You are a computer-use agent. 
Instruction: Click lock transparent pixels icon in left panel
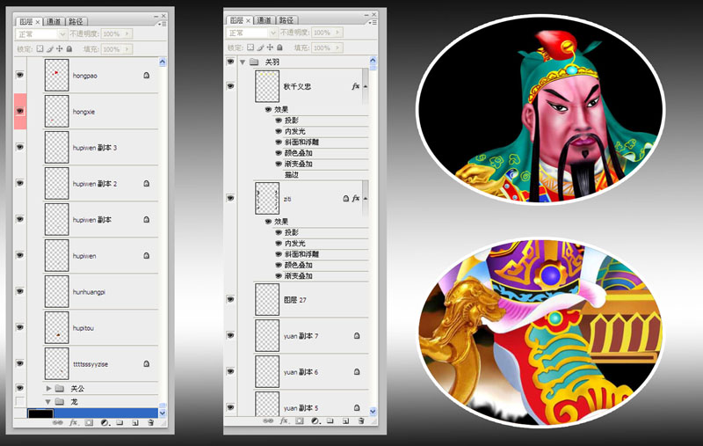[40, 48]
